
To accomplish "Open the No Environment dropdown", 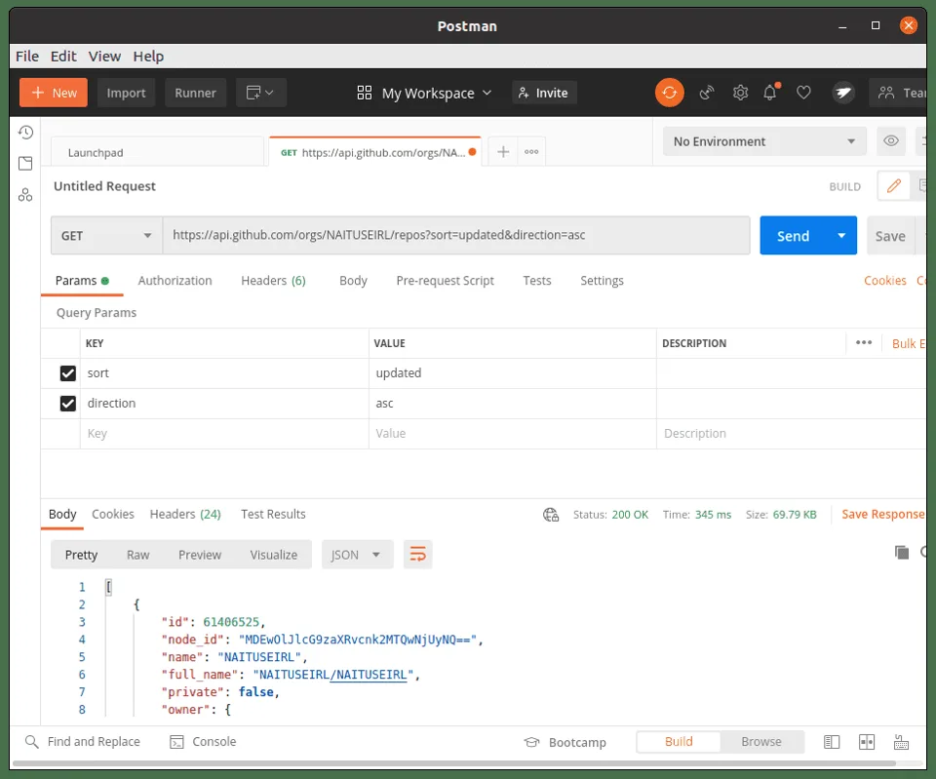I will point(764,141).
